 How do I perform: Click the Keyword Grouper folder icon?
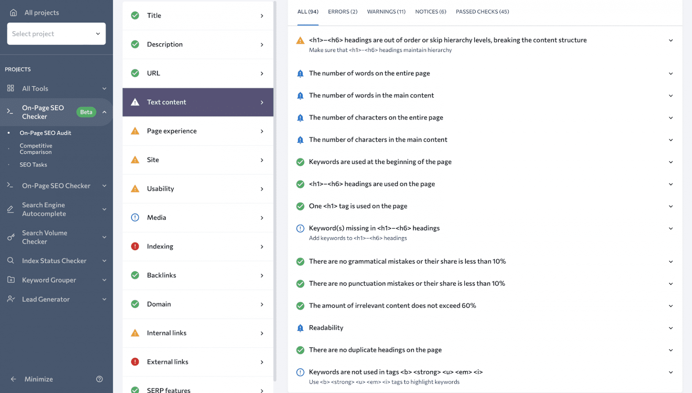pyautogui.click(x=11, y=280)
